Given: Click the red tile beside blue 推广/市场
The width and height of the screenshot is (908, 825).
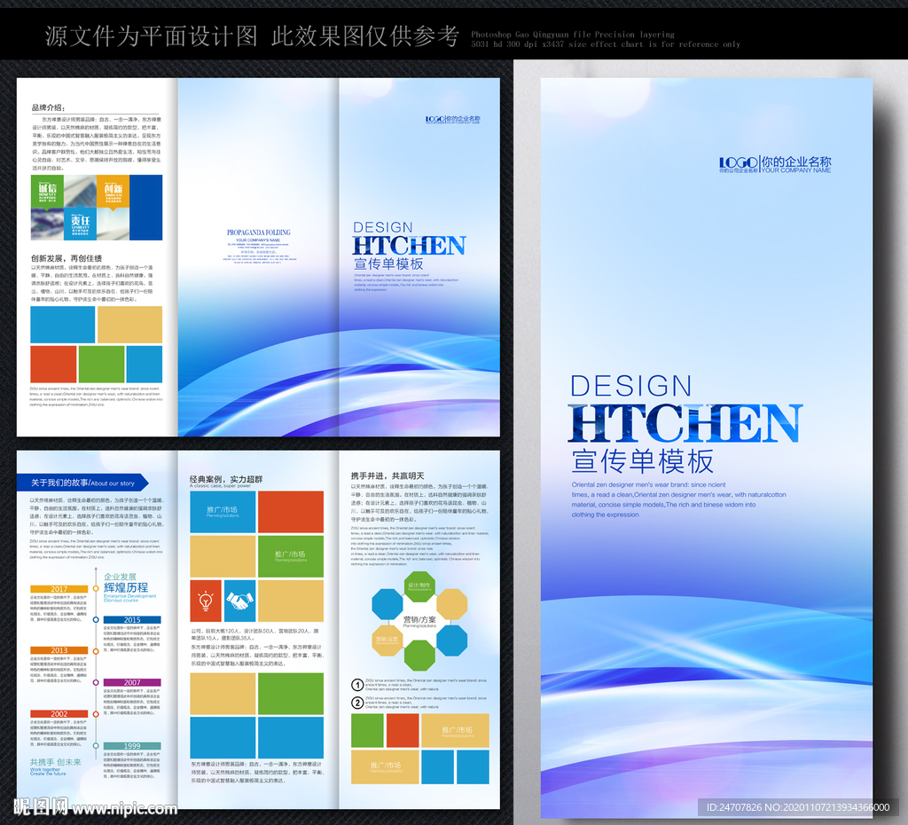Looking at the screenshot, I should point(291,512).
